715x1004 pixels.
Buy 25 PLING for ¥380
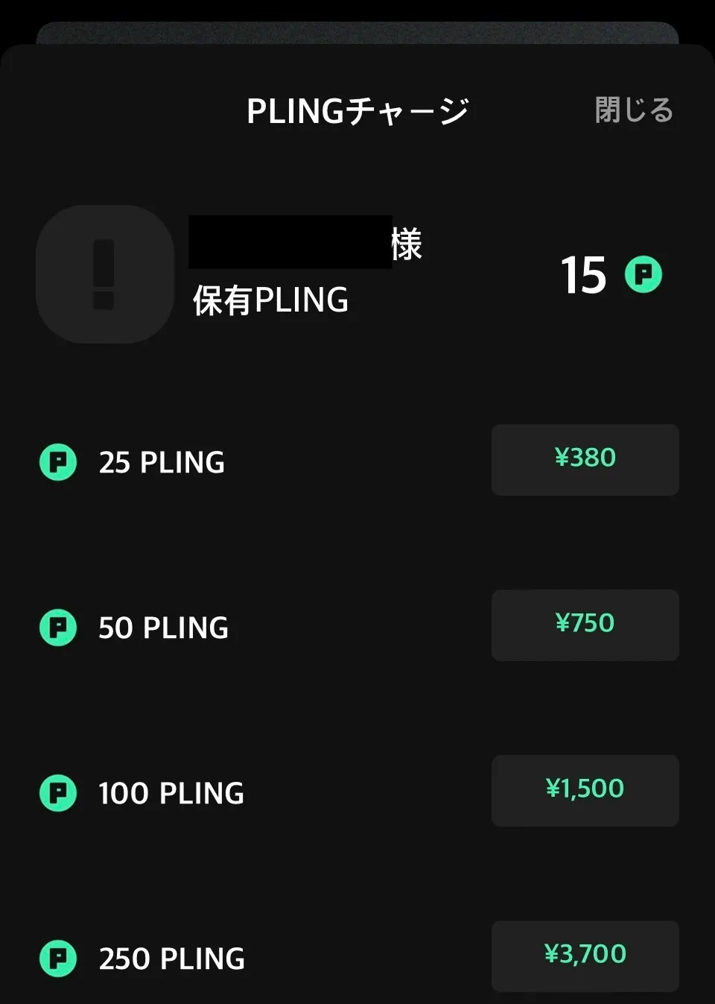coord(585,460)
